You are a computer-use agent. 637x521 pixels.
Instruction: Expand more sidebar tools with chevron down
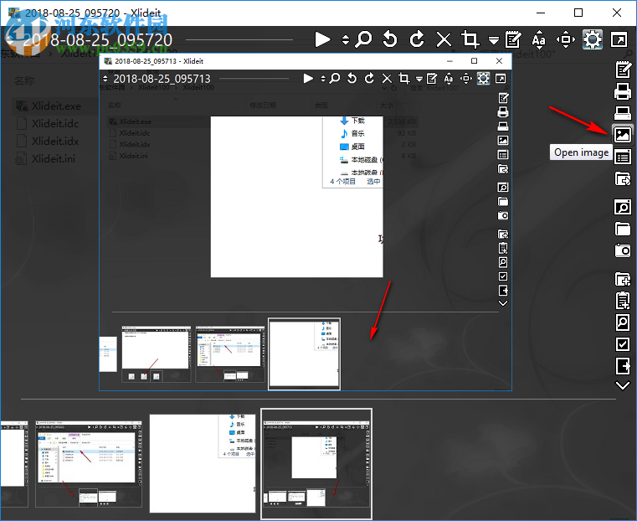click(x=623, y=384)
